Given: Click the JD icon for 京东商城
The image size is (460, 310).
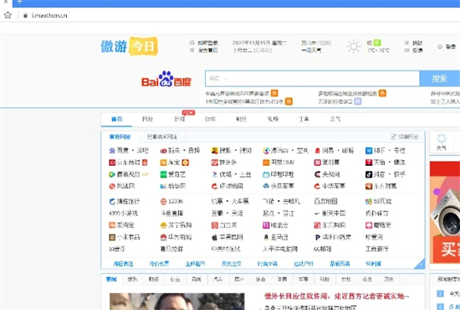Looking at the screenshot, I should click(x=112, y=163).
